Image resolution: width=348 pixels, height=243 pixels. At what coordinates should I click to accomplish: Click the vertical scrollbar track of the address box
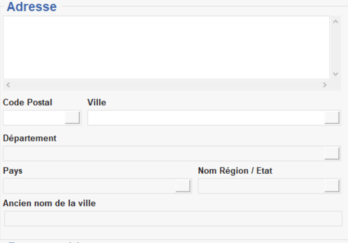(335, 48)
